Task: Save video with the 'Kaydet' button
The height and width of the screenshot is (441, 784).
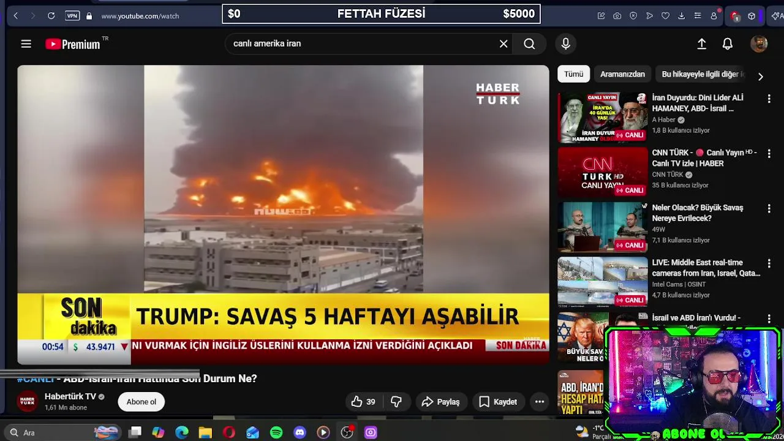Action: click(x=498, y=402)
